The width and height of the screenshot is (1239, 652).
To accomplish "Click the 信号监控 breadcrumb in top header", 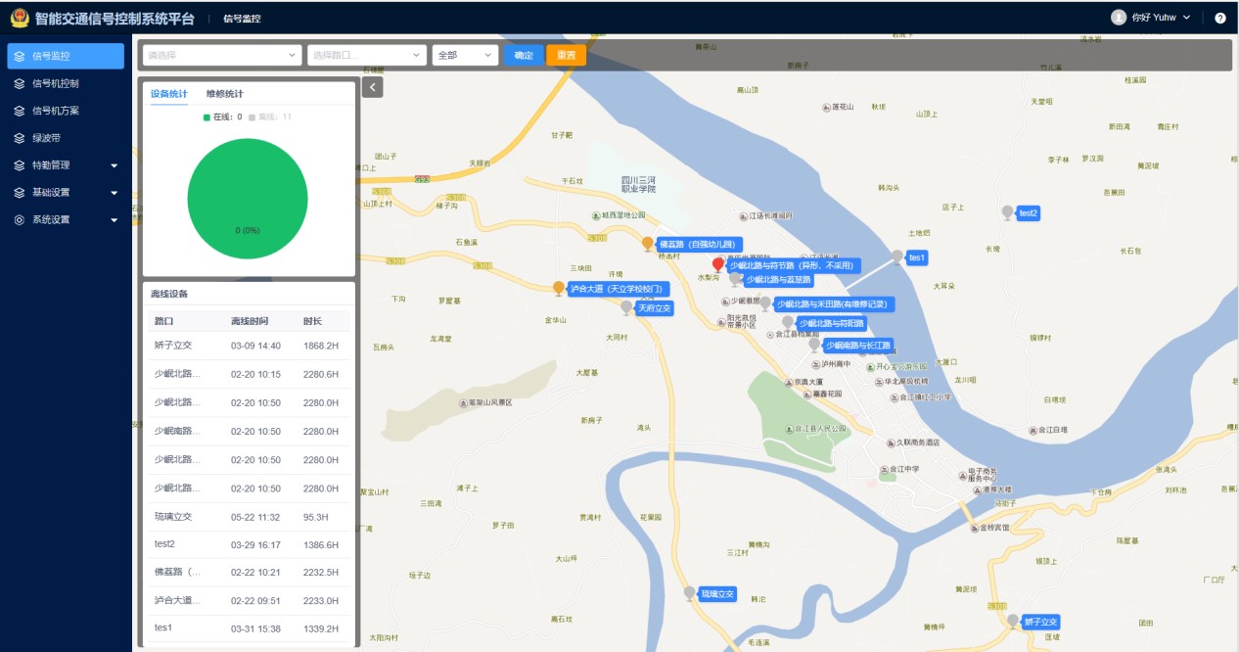I will [x=242, y=19].
